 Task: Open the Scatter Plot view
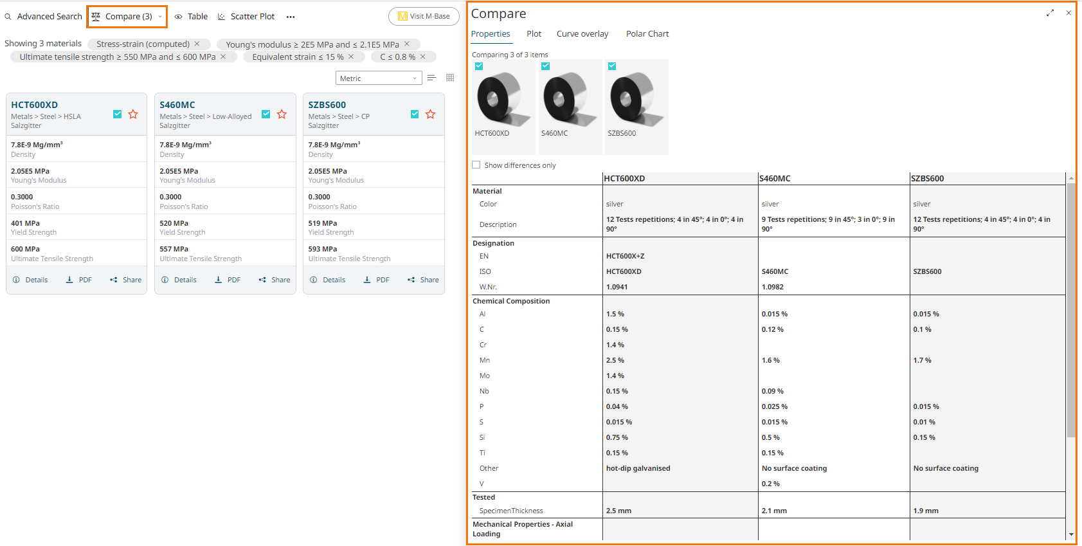(246, 17)
